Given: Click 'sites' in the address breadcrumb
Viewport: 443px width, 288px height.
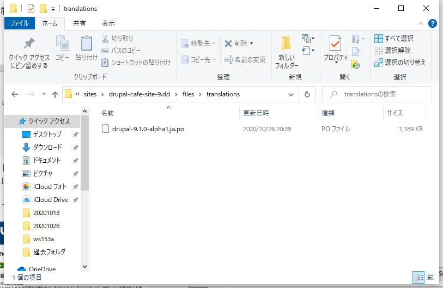Looking at the screenshot, I should pos(90,94).
